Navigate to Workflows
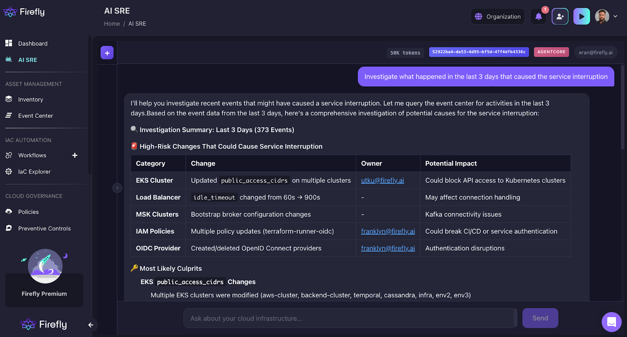The image size is (627, 337). point(32,155)
